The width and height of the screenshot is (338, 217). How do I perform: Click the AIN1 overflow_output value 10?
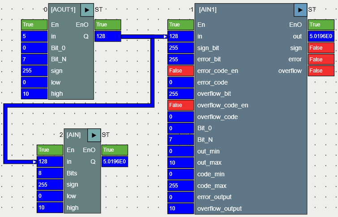pyautogui.click(x=180, y=208)
